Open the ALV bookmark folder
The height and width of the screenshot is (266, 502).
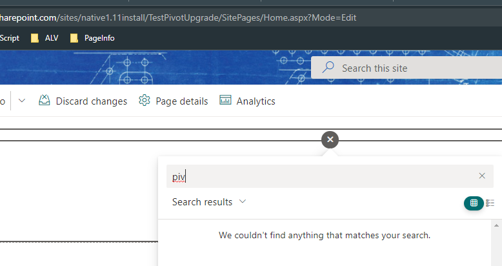pyautogui.click(x=45, y=38)
